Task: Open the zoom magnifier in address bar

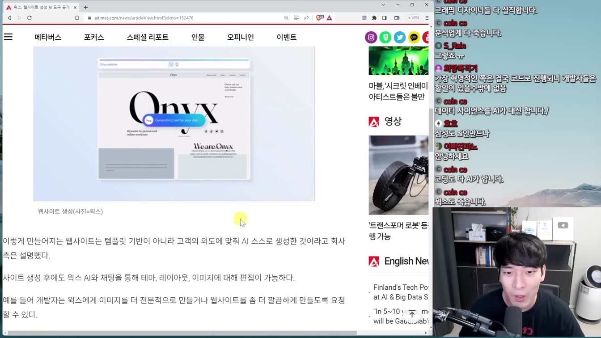Action: pos(286,18)
